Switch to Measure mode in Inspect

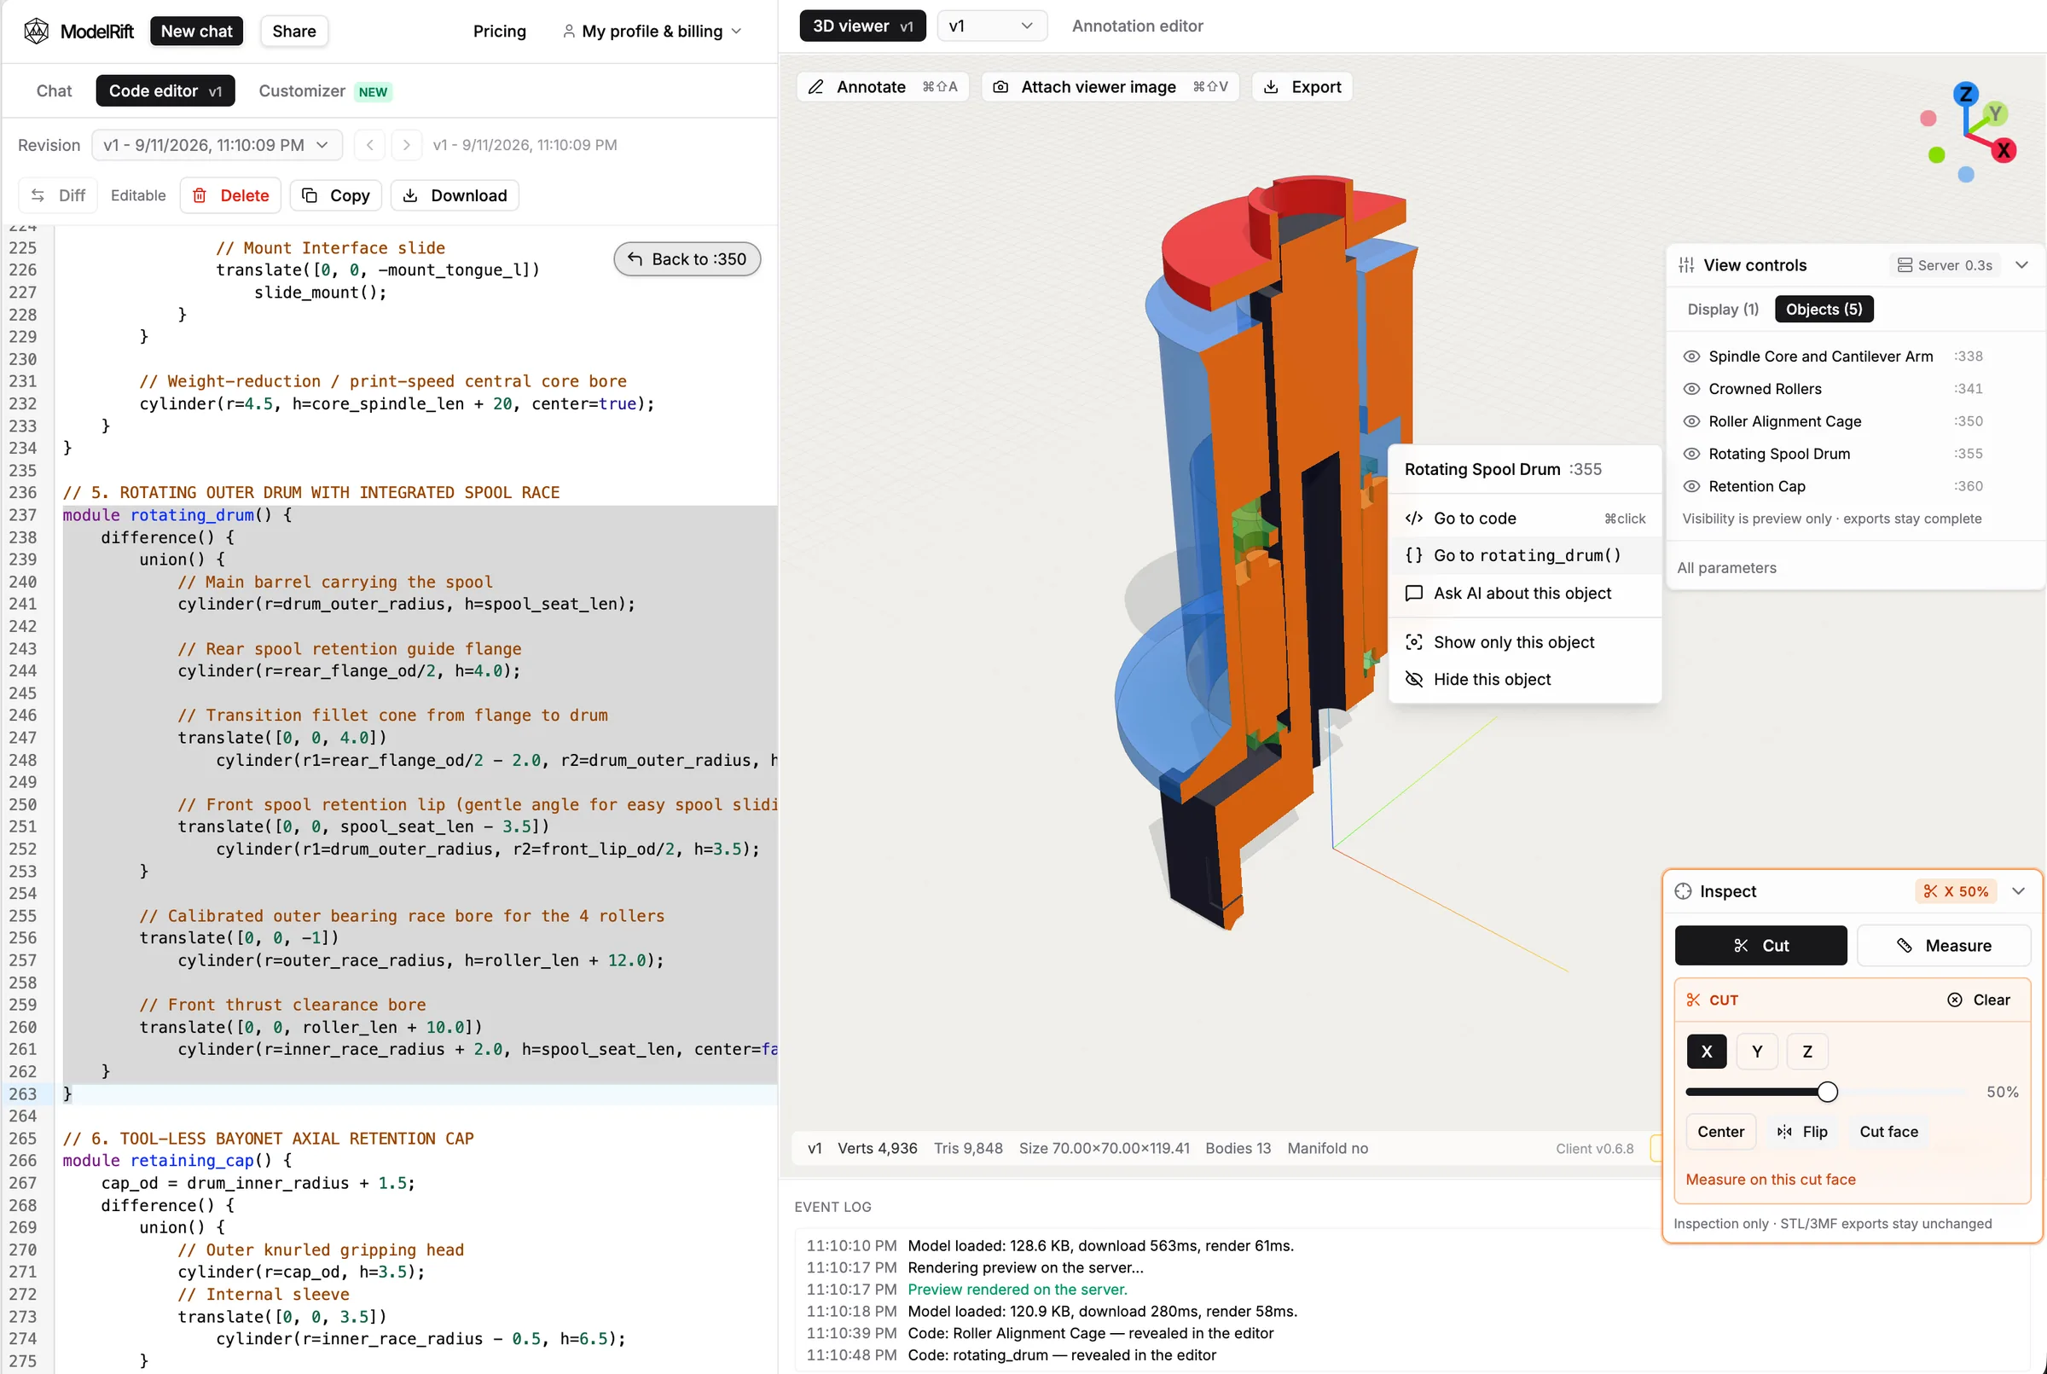pyautogui.click(x=1944, y=945)
